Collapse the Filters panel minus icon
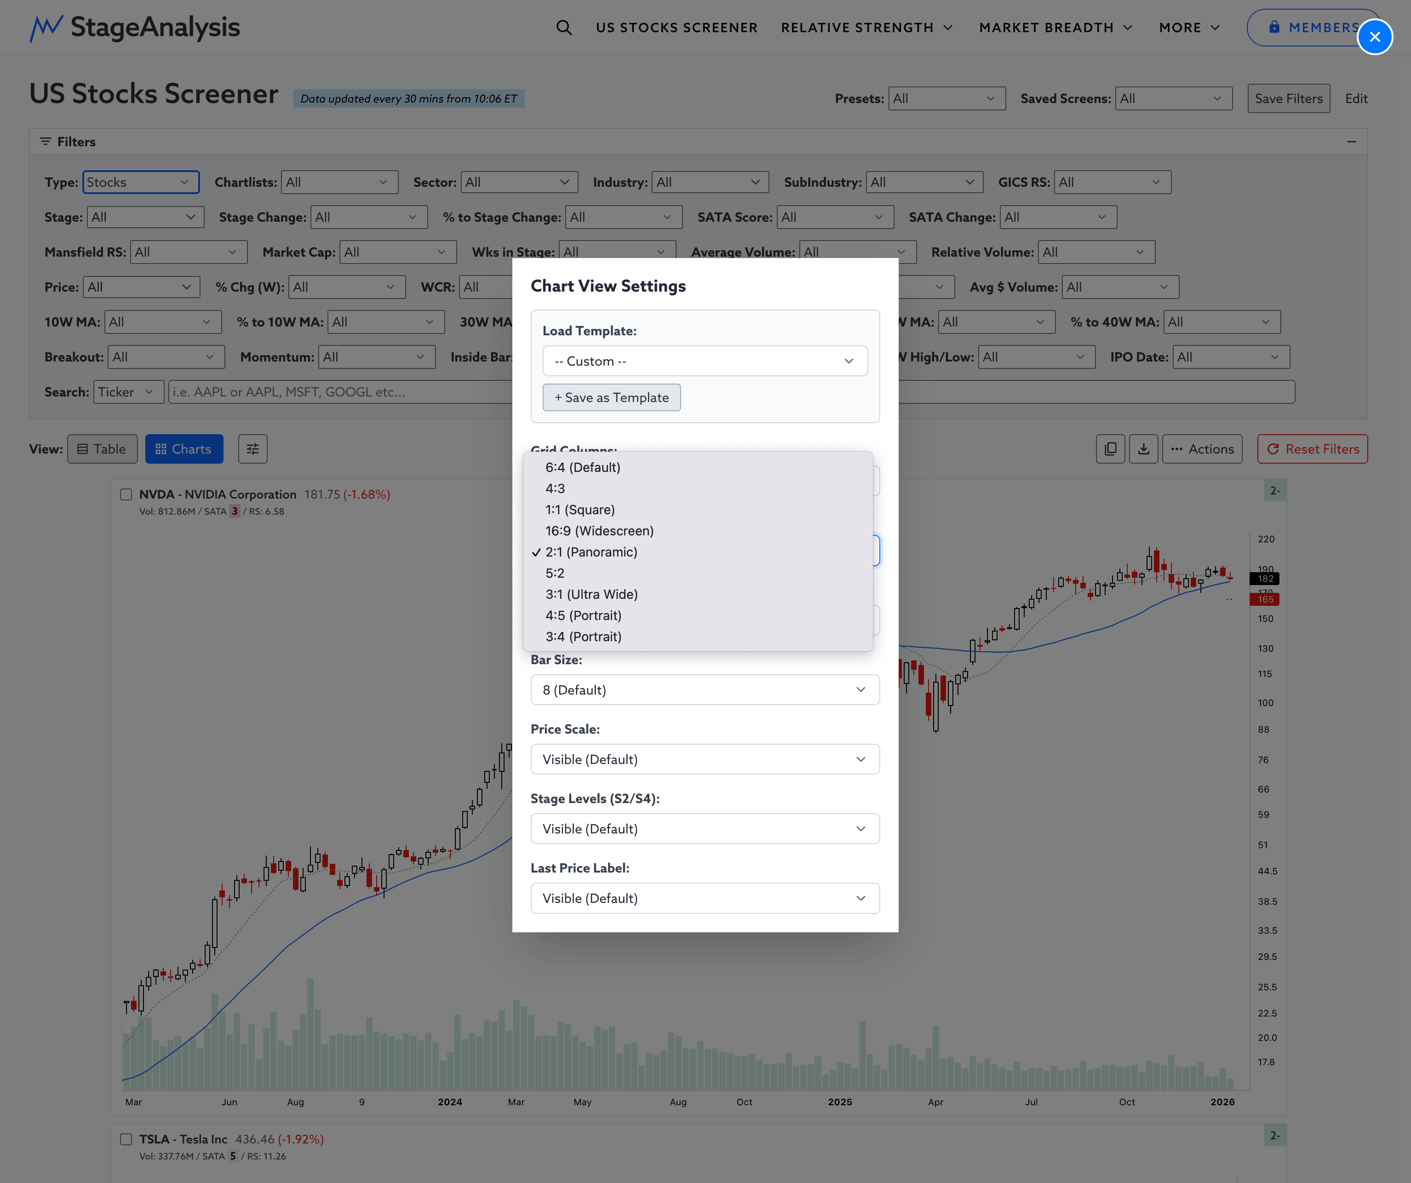The height and width of the screenshot is (1183, 1411). [1351, 142]
